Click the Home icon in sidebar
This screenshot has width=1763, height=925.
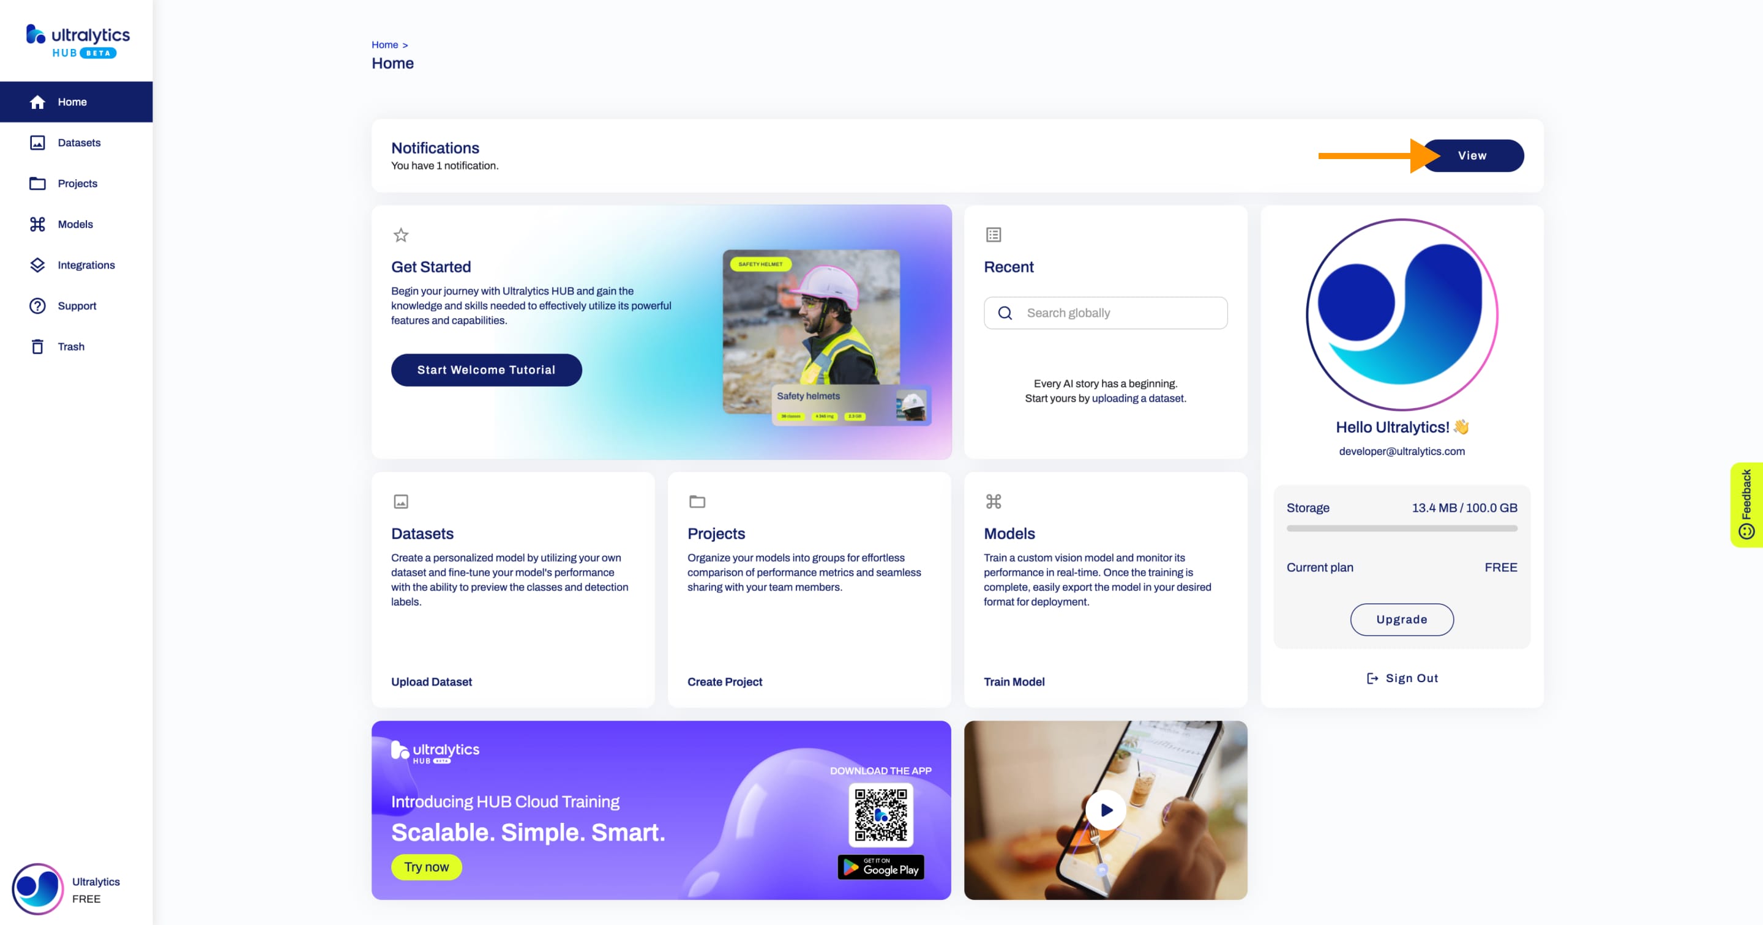click(37, 102)
